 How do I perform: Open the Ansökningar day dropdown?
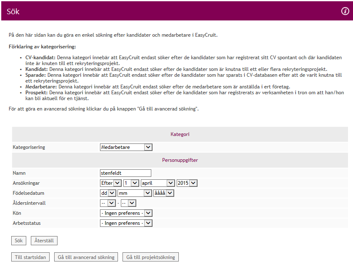[x=131, y=183]
